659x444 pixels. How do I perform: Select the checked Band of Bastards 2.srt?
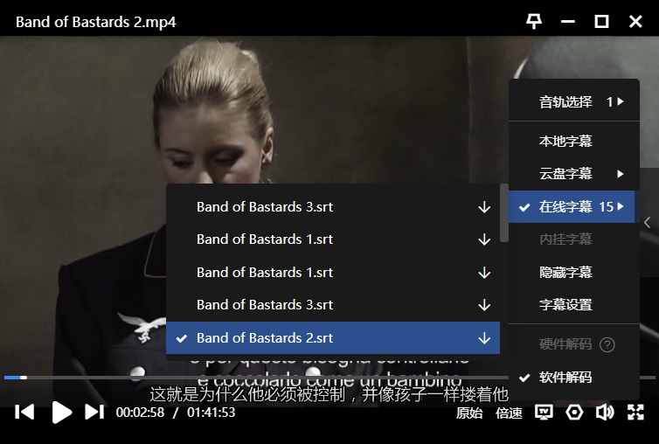[264, 338]
